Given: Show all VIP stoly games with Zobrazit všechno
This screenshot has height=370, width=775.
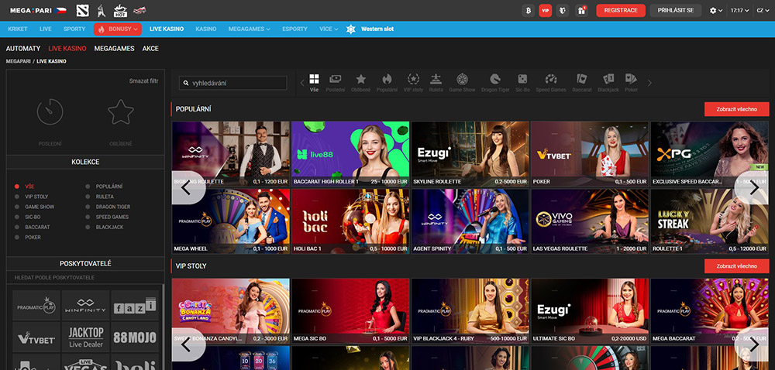Looking at the screenshot, I should [x=737, y=266].
